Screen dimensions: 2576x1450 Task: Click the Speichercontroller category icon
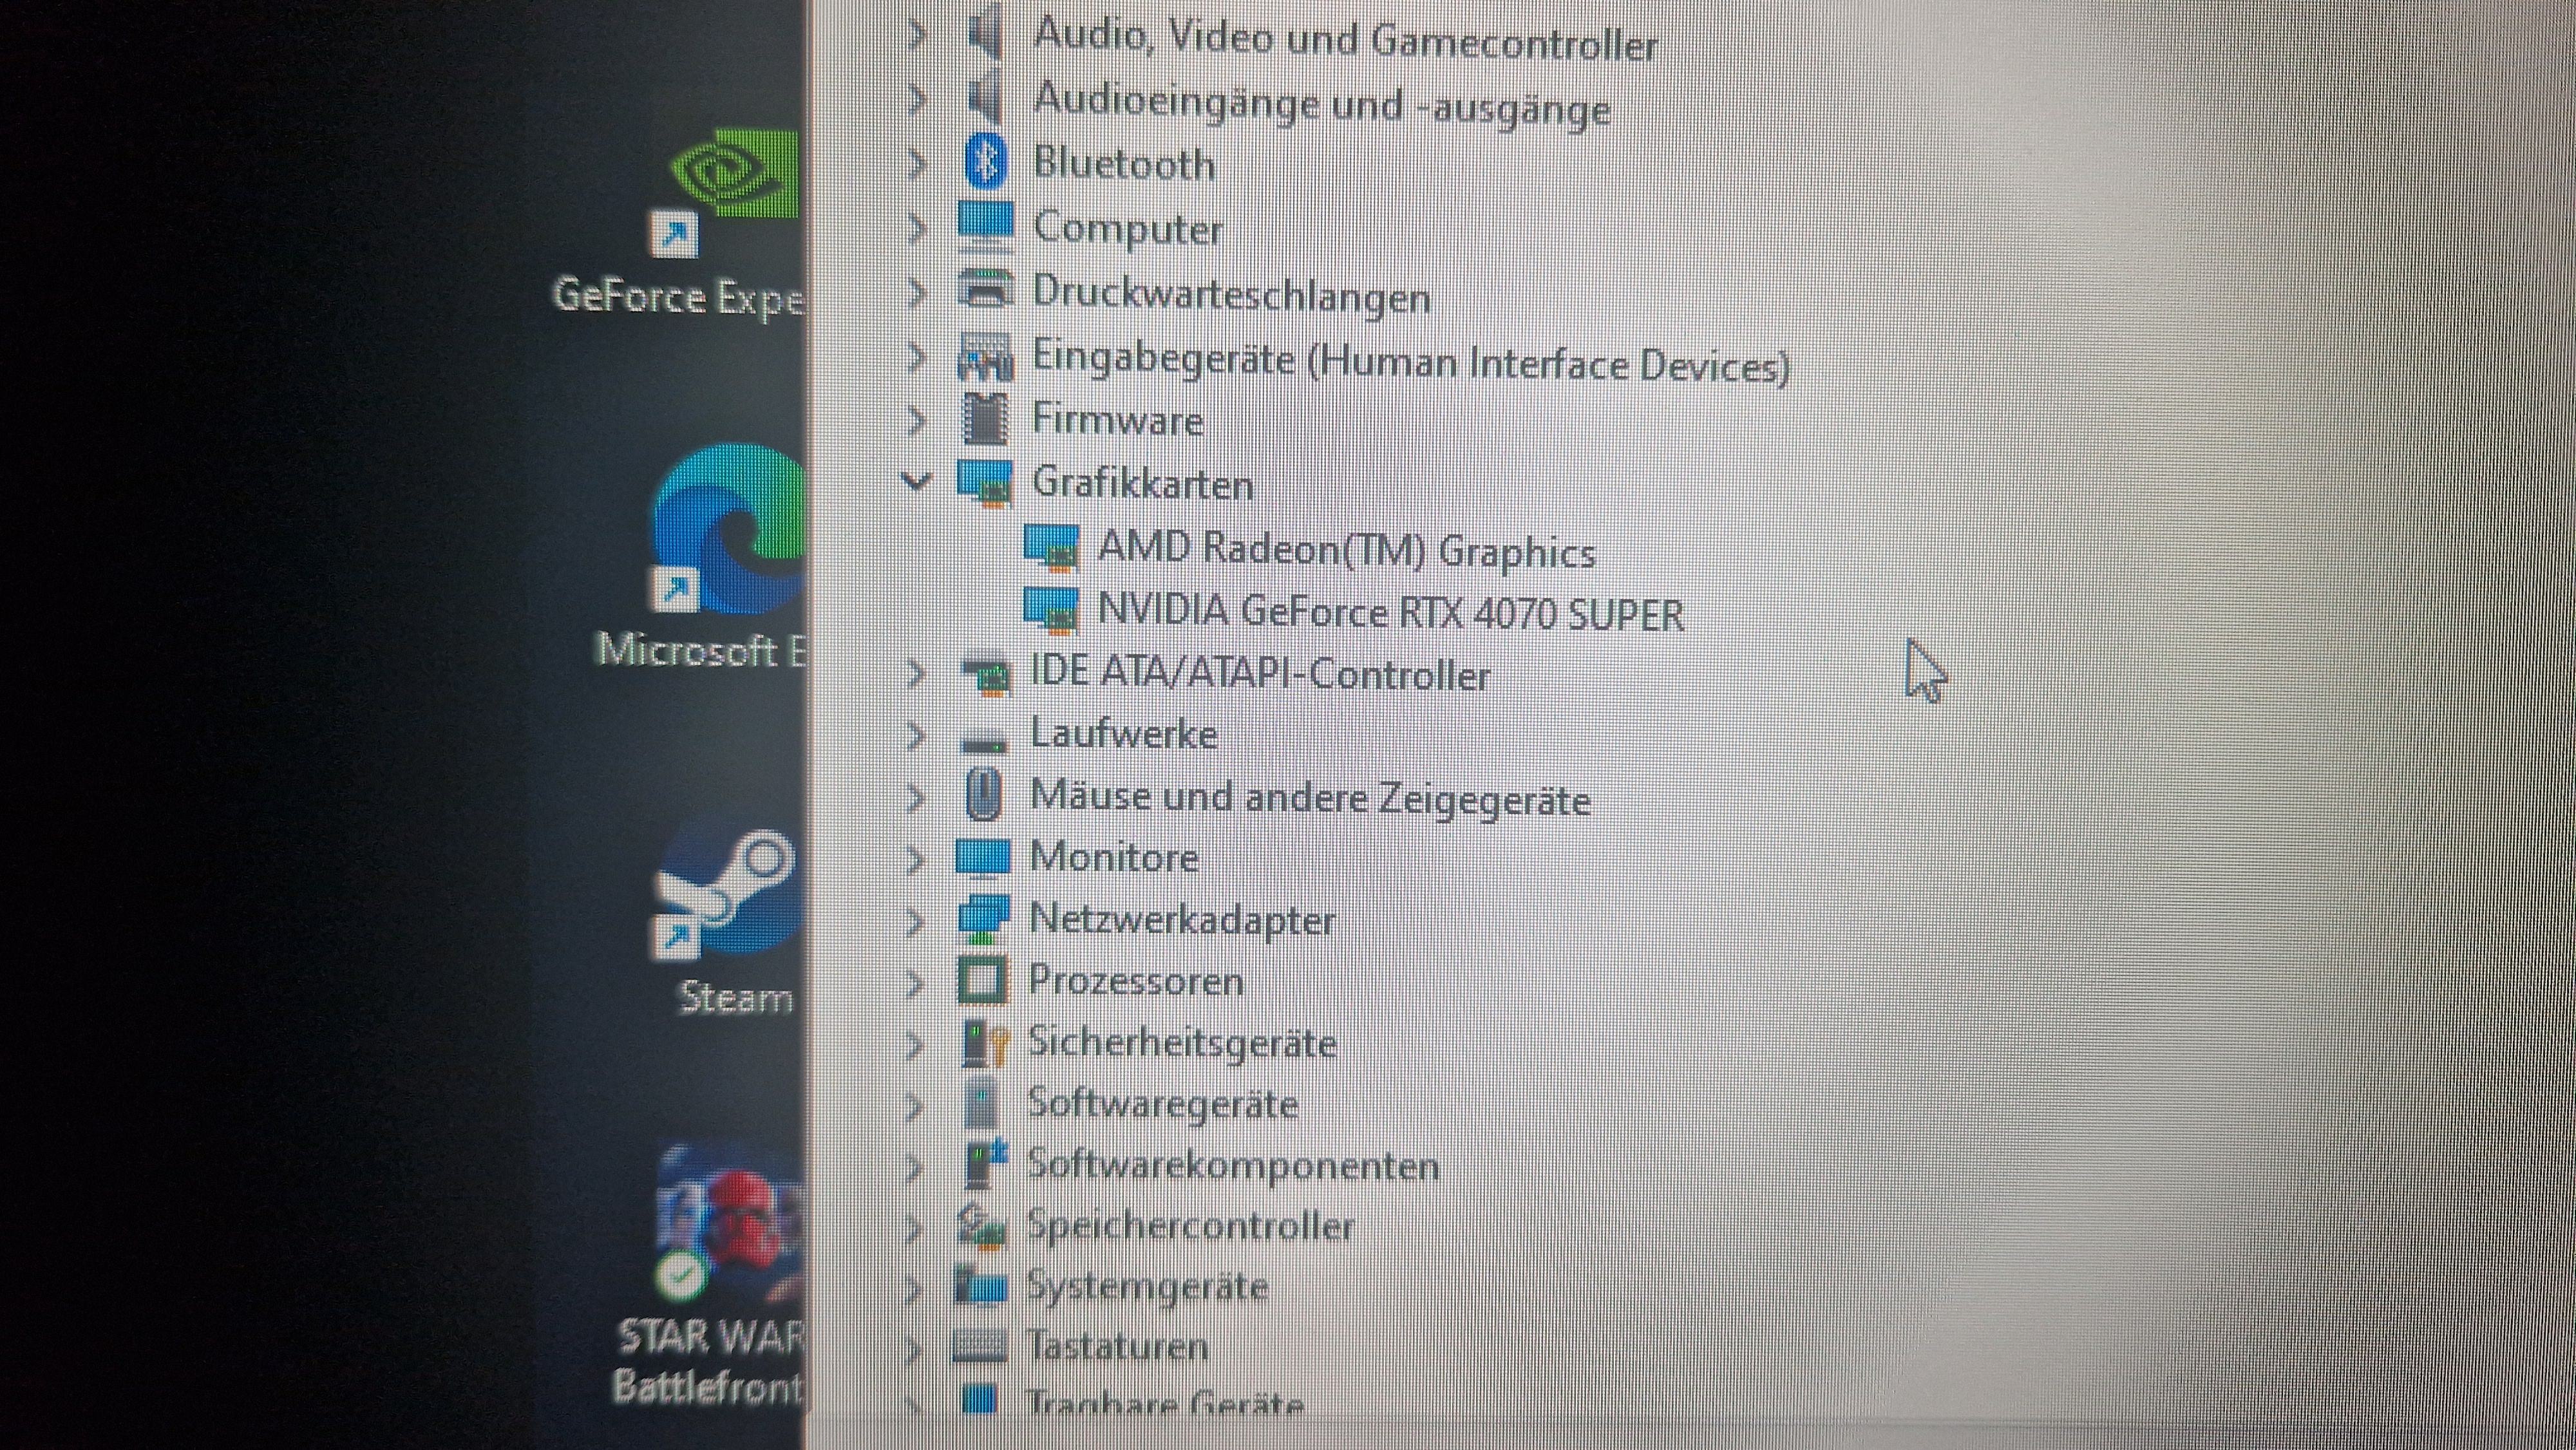[x=981, y=1225]
